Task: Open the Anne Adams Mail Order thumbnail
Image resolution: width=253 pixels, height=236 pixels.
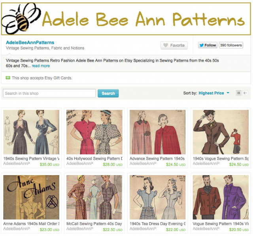Action: pyautogui.click(x=31, y=197)
